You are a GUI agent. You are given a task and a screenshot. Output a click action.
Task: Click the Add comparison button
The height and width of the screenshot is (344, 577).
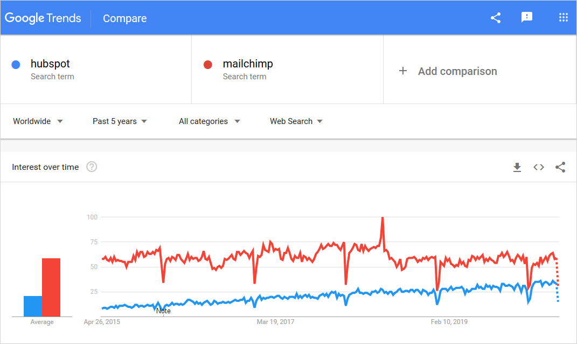tap(457, 71)
